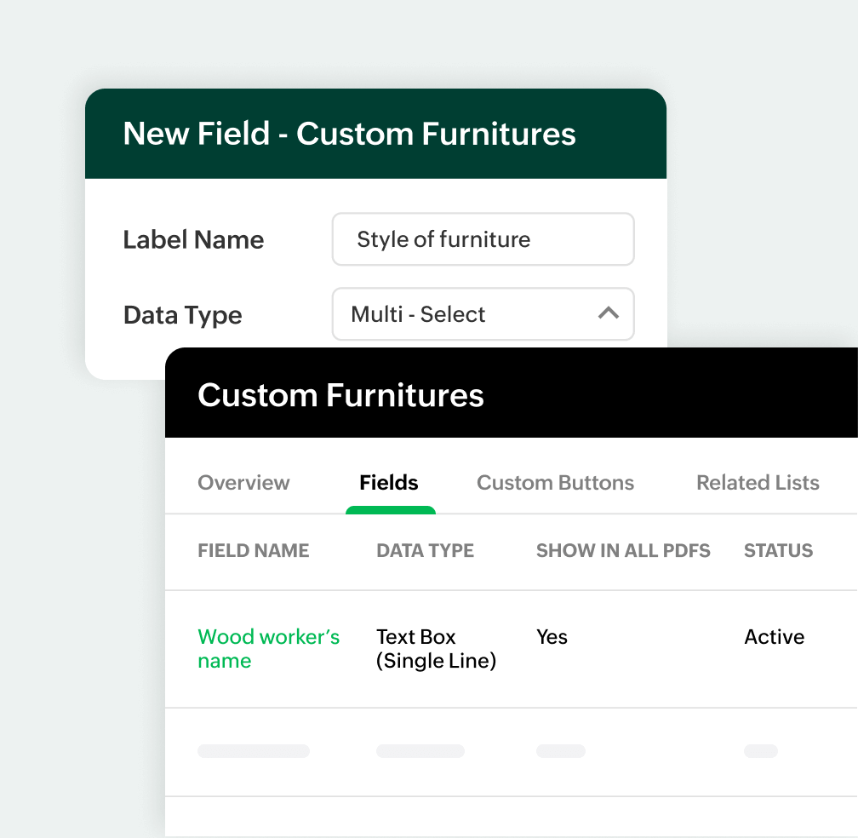Click the SHOW IN ALL PDFS header
This screenshot has height=838, width=858.
point(623,550)
